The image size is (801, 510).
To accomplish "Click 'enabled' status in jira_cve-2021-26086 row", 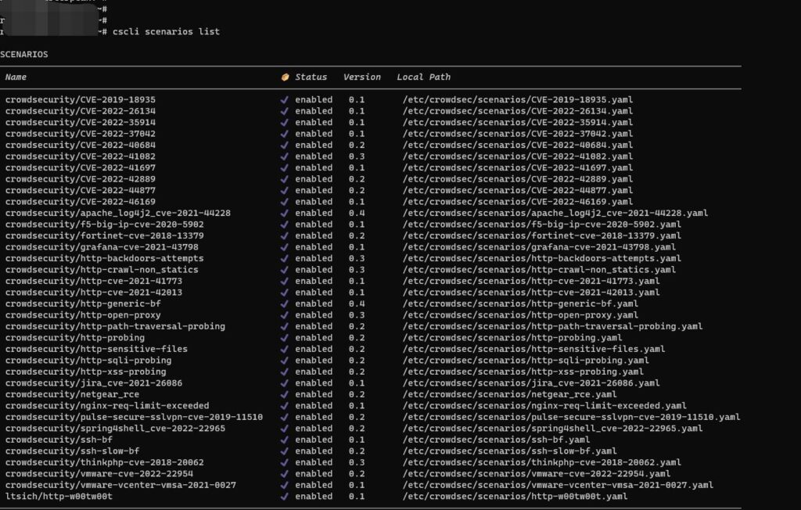I will click(x=314, y=382).
